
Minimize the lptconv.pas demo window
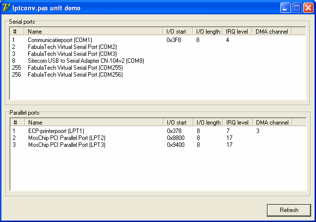tap(285, 8)
